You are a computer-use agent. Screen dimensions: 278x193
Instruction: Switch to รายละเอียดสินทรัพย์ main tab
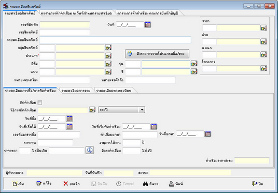point(20,13)
